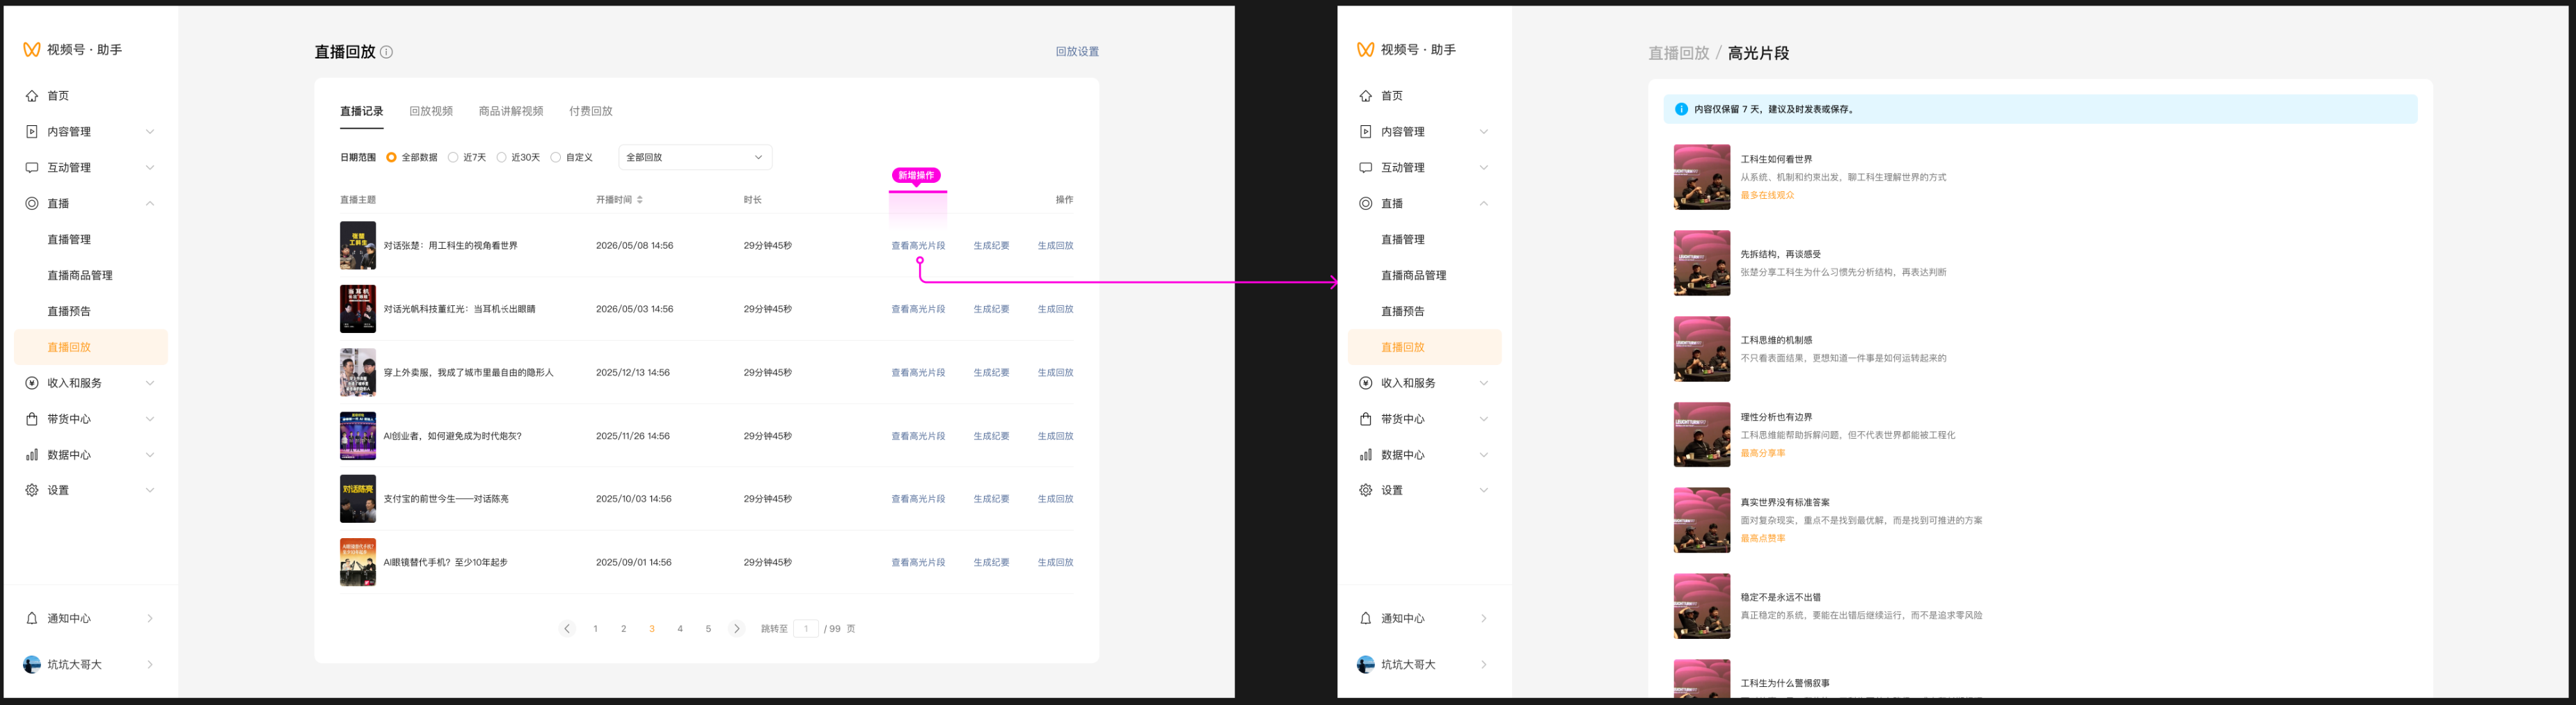The height and width of the screenshot is (705, 2576).
Task: Click the 互动管理 chat icon in 高光片段 window
Action: pyautogui.click(x=1366, y=168)
